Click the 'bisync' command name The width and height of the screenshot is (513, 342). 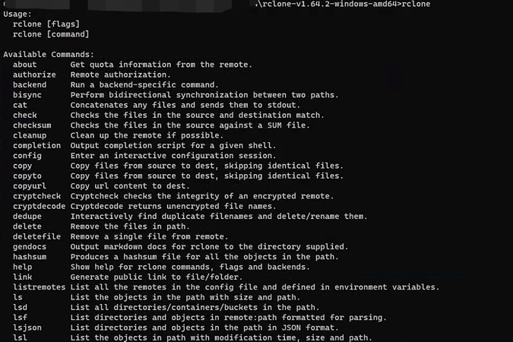[27, 95]
